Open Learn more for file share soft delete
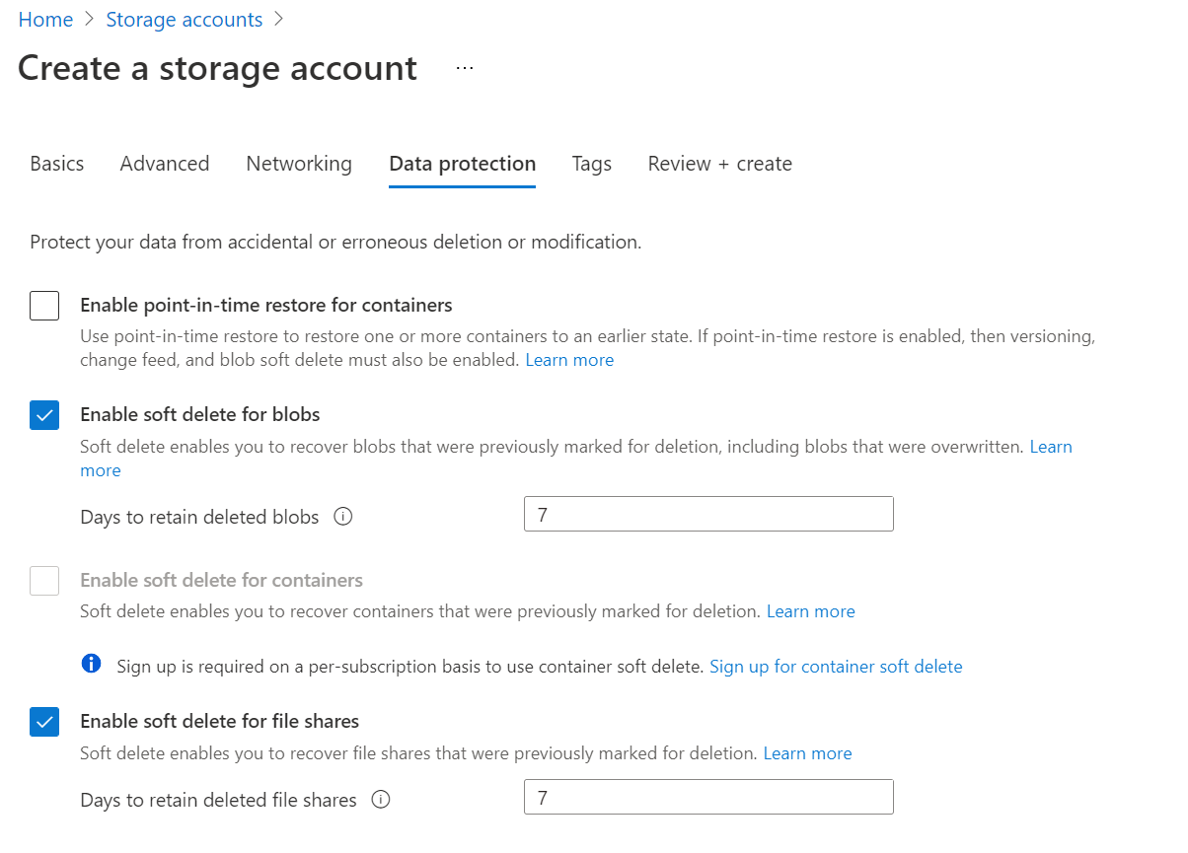 coord(808,753)
